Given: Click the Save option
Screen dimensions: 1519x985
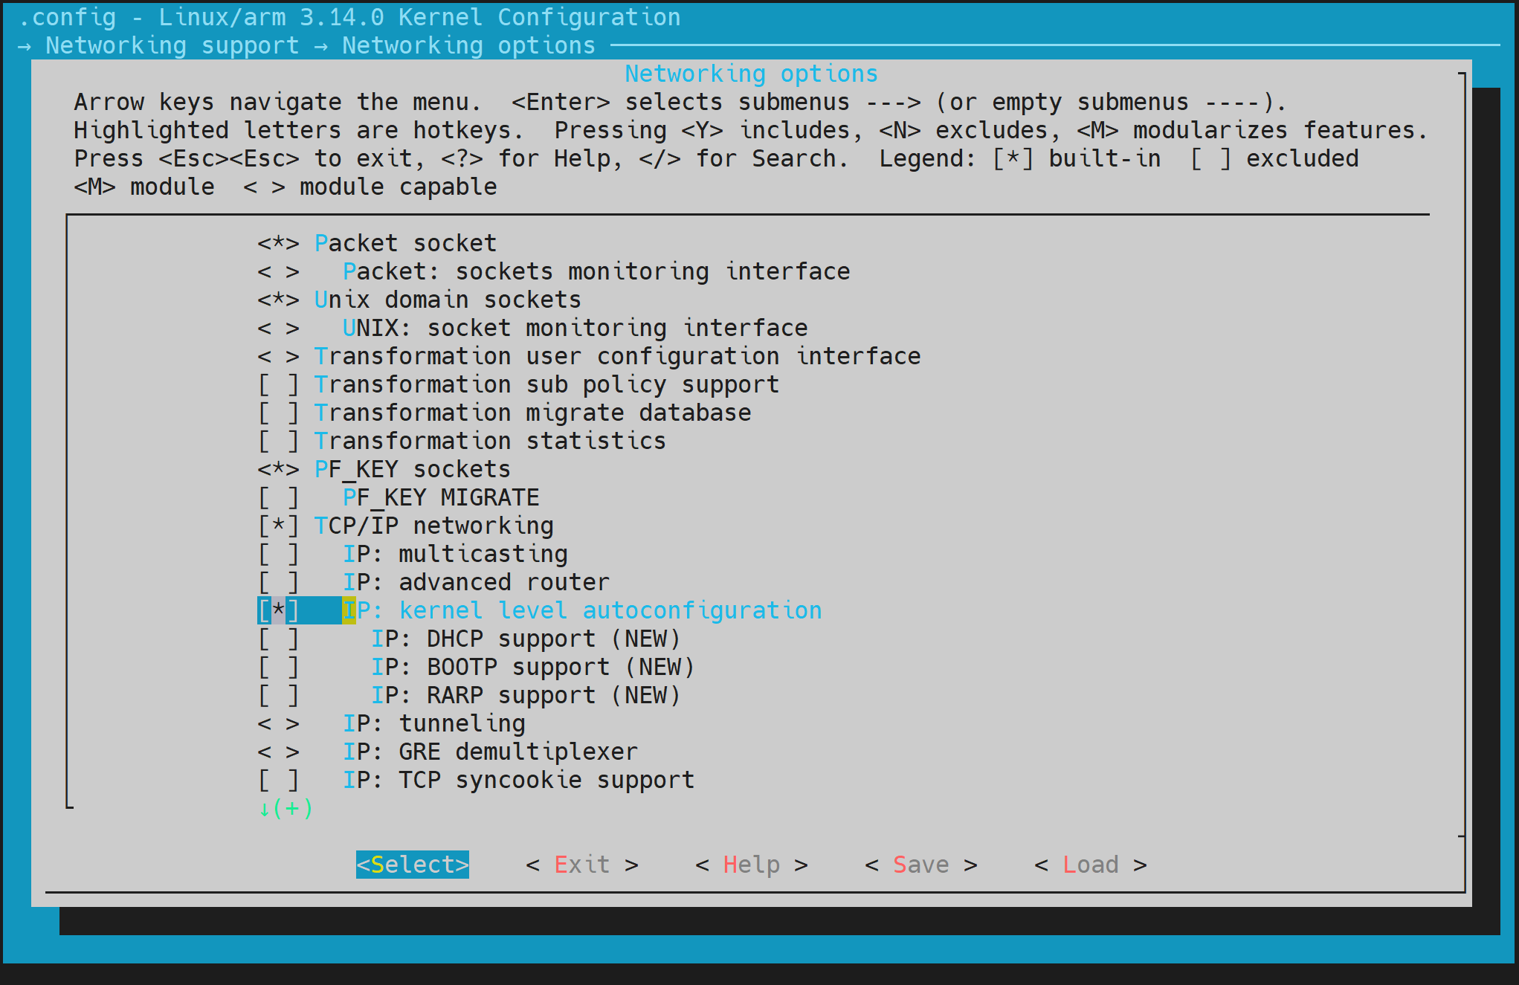Looking at the screenshot, I should pyautogui.click(x=920, y=864).
